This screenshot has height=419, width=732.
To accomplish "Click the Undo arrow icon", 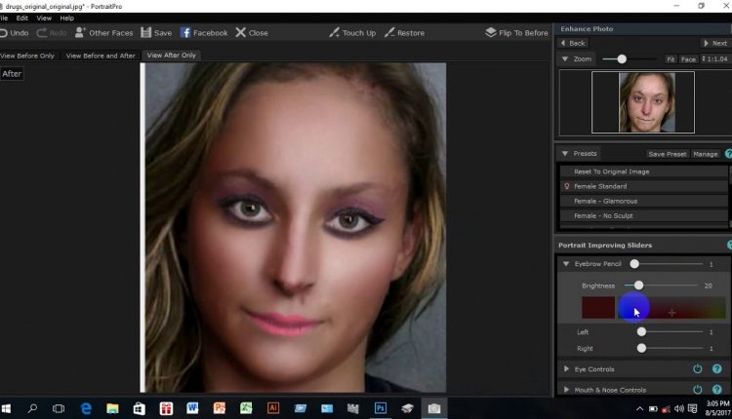I will point(3,33).
